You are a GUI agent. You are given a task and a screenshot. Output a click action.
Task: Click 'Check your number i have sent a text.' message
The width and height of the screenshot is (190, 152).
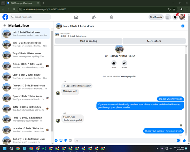tap(163, 131)
